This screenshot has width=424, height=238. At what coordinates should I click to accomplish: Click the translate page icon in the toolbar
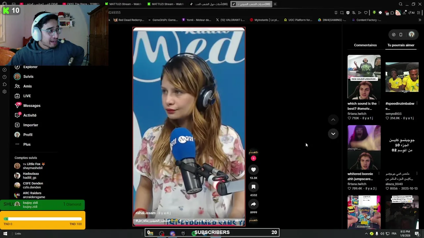pyautogui.click(x=354, y=13)
